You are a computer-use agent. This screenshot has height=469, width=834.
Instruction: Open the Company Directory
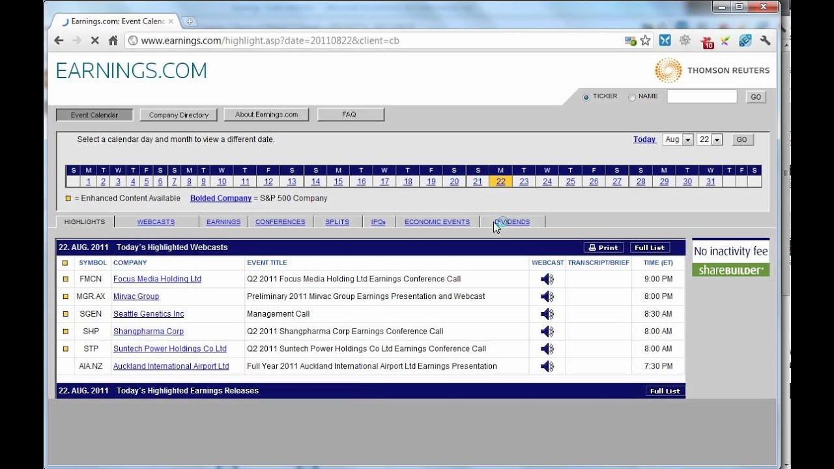(179, 115)
